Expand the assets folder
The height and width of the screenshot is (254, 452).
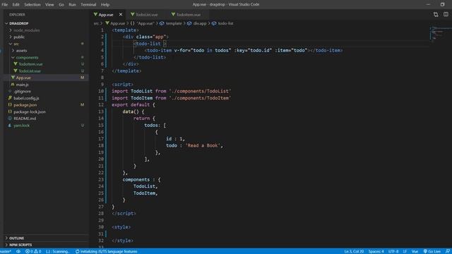[x=13, y=50]
